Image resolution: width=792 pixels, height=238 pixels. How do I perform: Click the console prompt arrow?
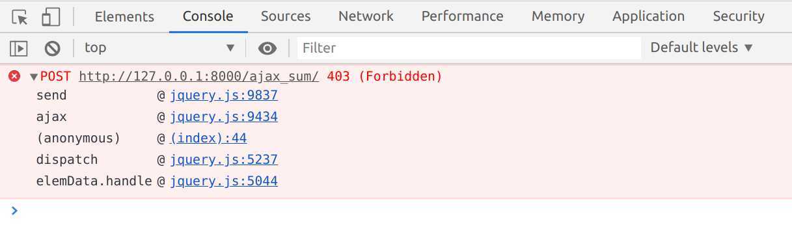click(x=15, y=210)
